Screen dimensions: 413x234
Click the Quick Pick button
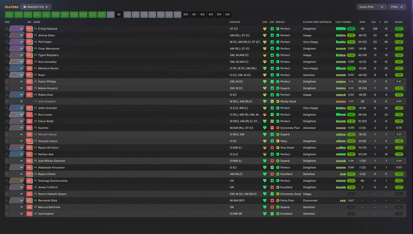[367, 7]
